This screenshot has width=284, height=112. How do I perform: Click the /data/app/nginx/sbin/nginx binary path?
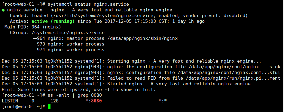click(142, 38)
